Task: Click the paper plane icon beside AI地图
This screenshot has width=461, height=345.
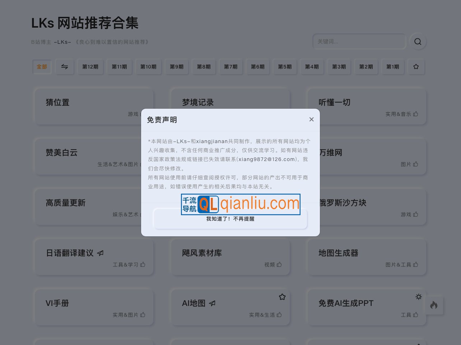Action: coord(212,303)
